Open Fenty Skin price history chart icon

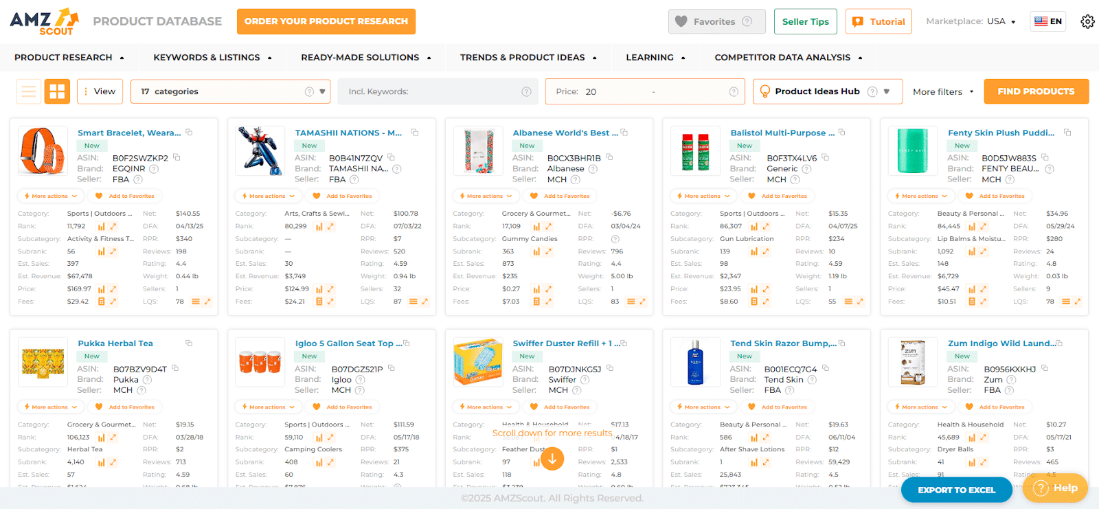pos(972,289)
